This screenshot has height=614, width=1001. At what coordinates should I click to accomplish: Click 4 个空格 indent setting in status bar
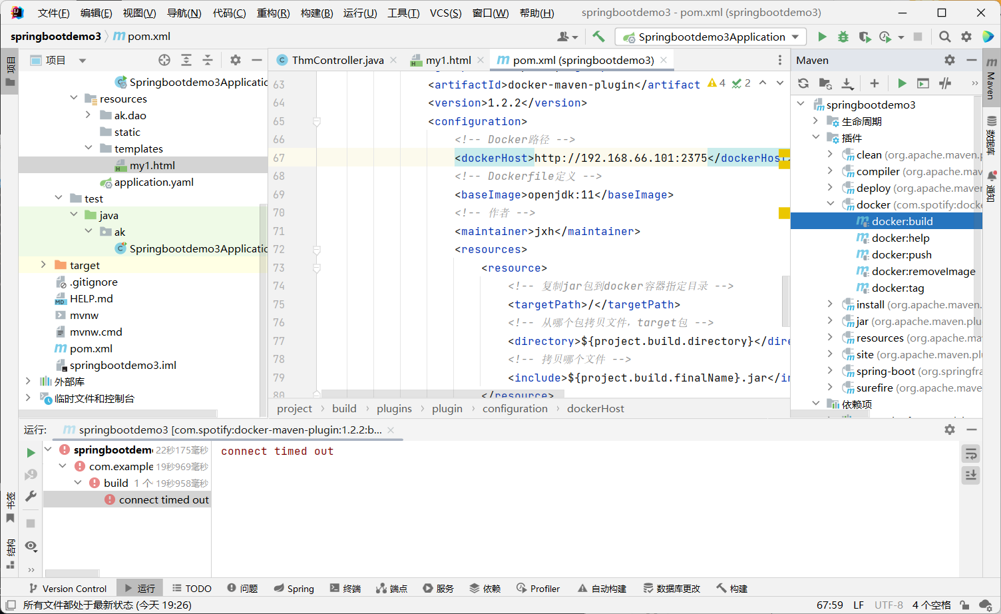pos(932,605)
